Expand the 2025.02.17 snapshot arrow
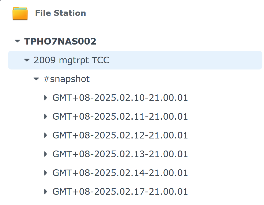The height and width of the screenshot is (205, 264). point(46,192)
